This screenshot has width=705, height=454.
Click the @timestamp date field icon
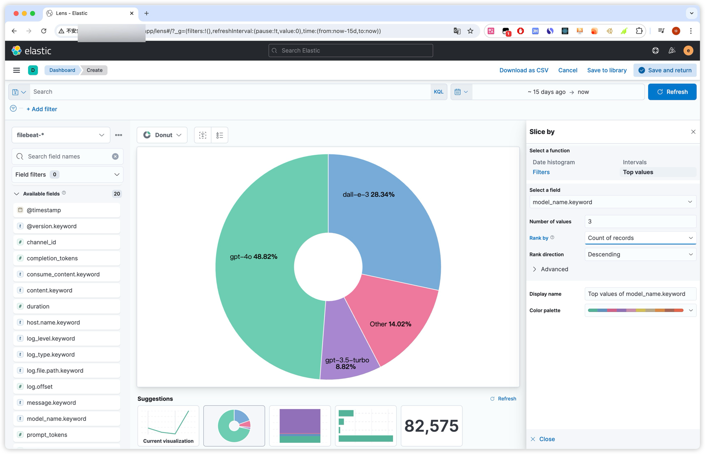point(20,210)
